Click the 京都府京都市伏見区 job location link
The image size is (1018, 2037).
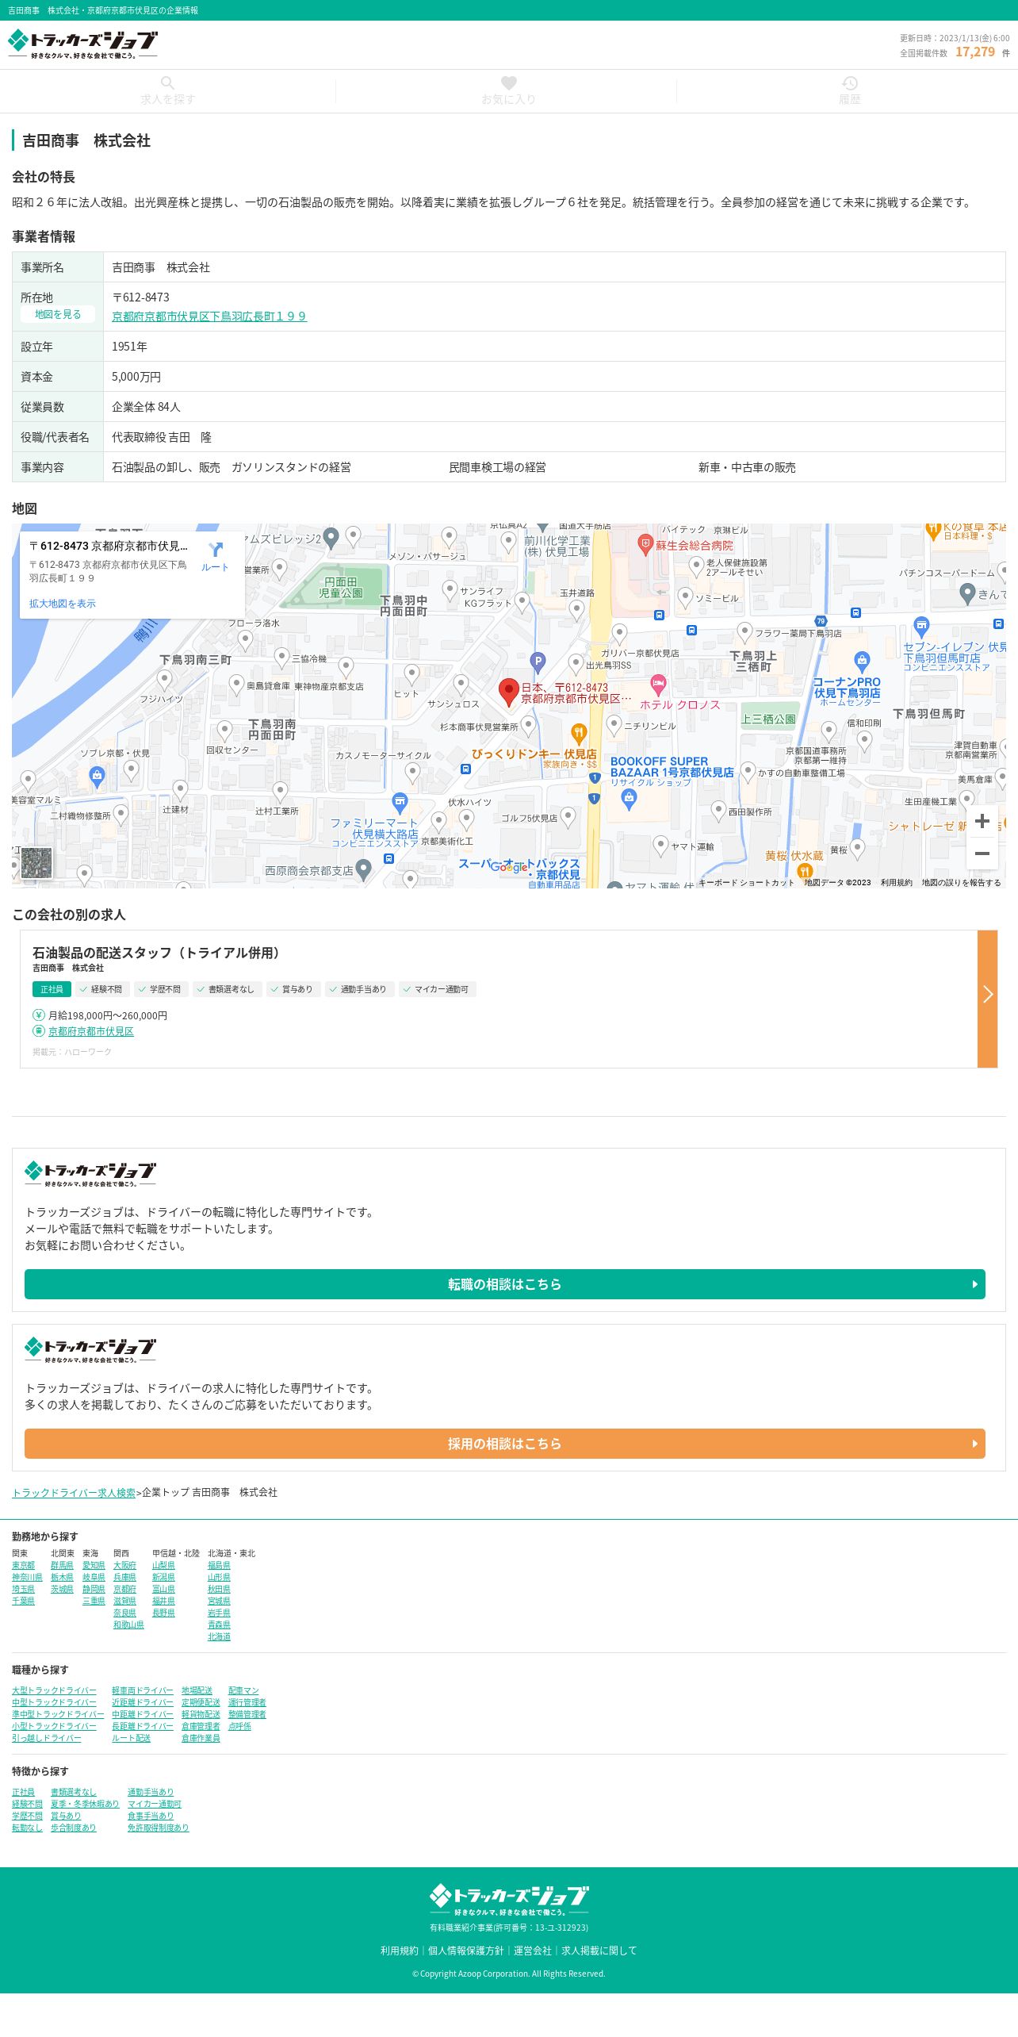91,1031
